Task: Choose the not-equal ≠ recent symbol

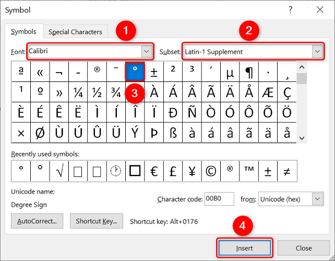Action: pyautogui.click(x=287, y=171)
